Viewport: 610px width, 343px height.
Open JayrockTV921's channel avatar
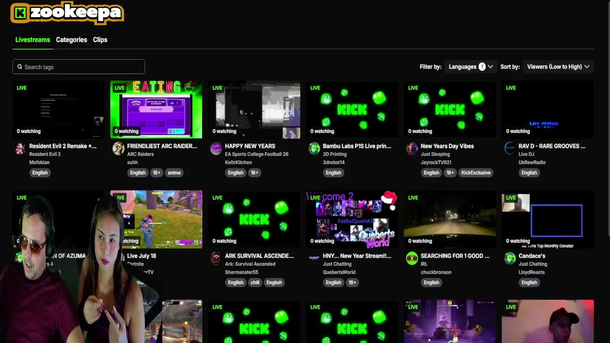point(412,148)
